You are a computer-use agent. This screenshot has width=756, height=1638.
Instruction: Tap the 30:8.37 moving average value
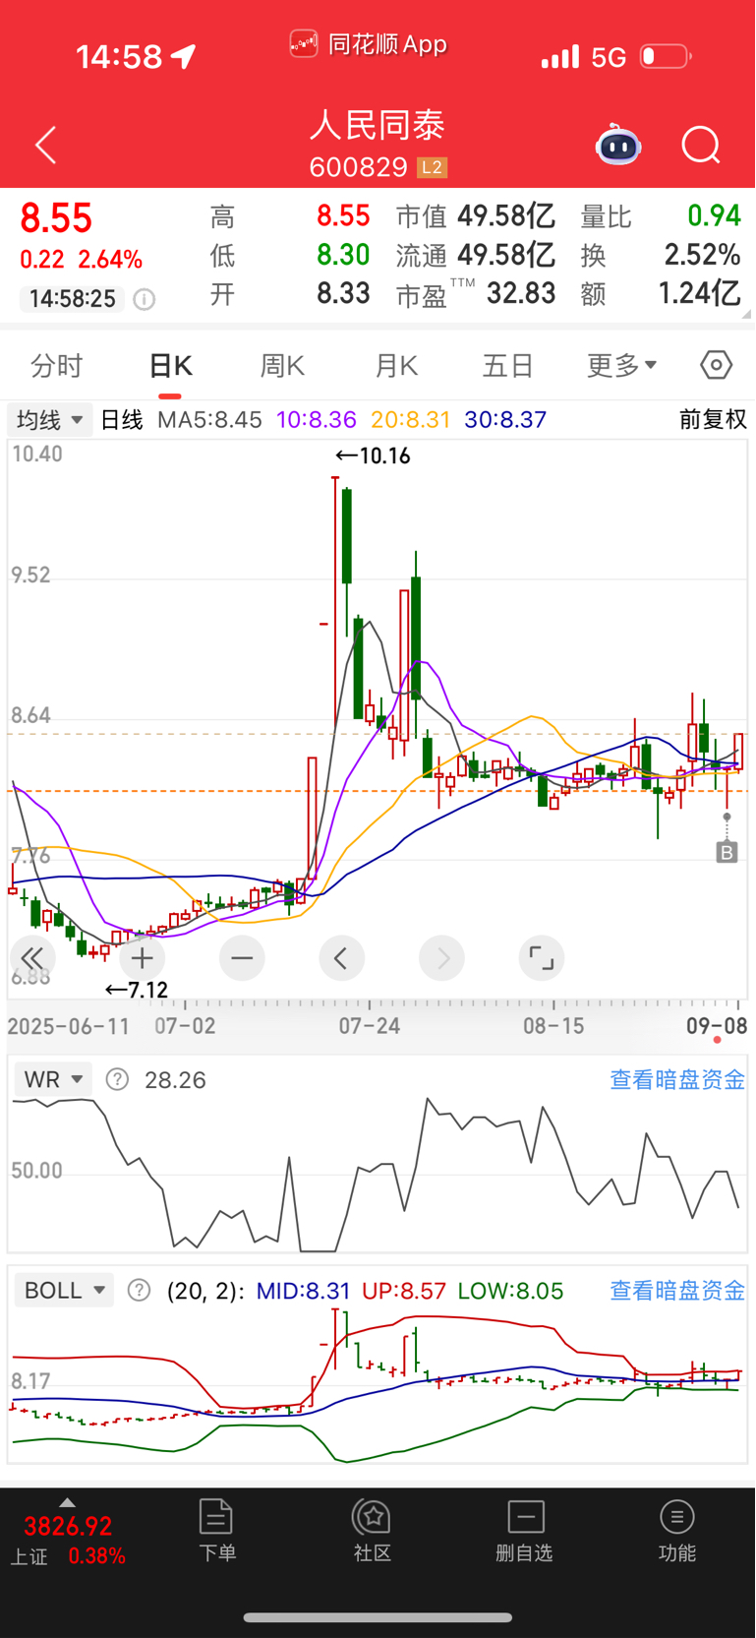click(505, 420)
